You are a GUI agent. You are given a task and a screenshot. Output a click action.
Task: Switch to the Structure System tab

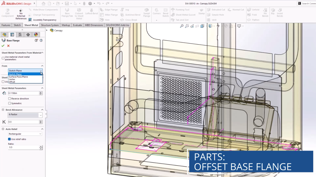[50, 25]
